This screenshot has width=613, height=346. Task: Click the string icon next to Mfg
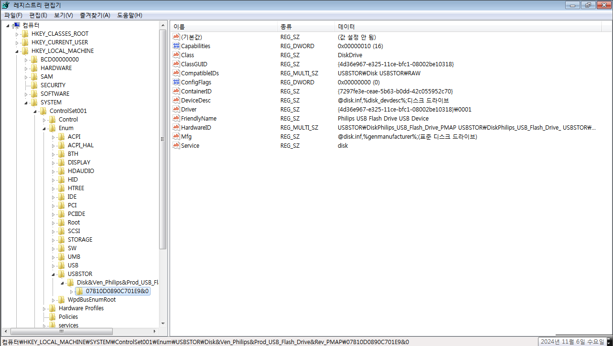[176, 137]
